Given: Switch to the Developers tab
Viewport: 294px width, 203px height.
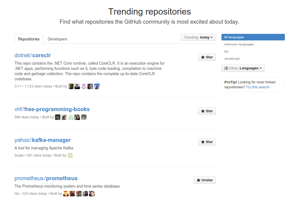Looking at the screenshot, I should pyautogui.click(x=57, y=39).
